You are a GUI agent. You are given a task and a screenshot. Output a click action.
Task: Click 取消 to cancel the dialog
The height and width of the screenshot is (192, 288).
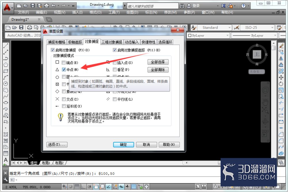pyautogui.click(x=146, y=145)
